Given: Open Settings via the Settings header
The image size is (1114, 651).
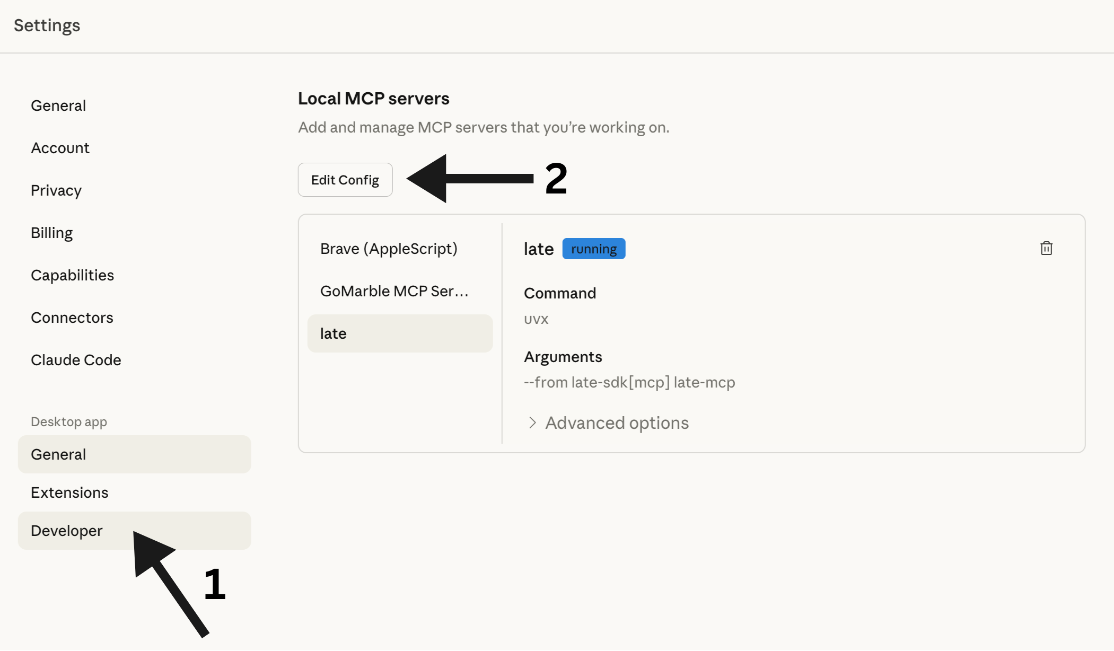Looking at the screenshot, I should [47, 25].
